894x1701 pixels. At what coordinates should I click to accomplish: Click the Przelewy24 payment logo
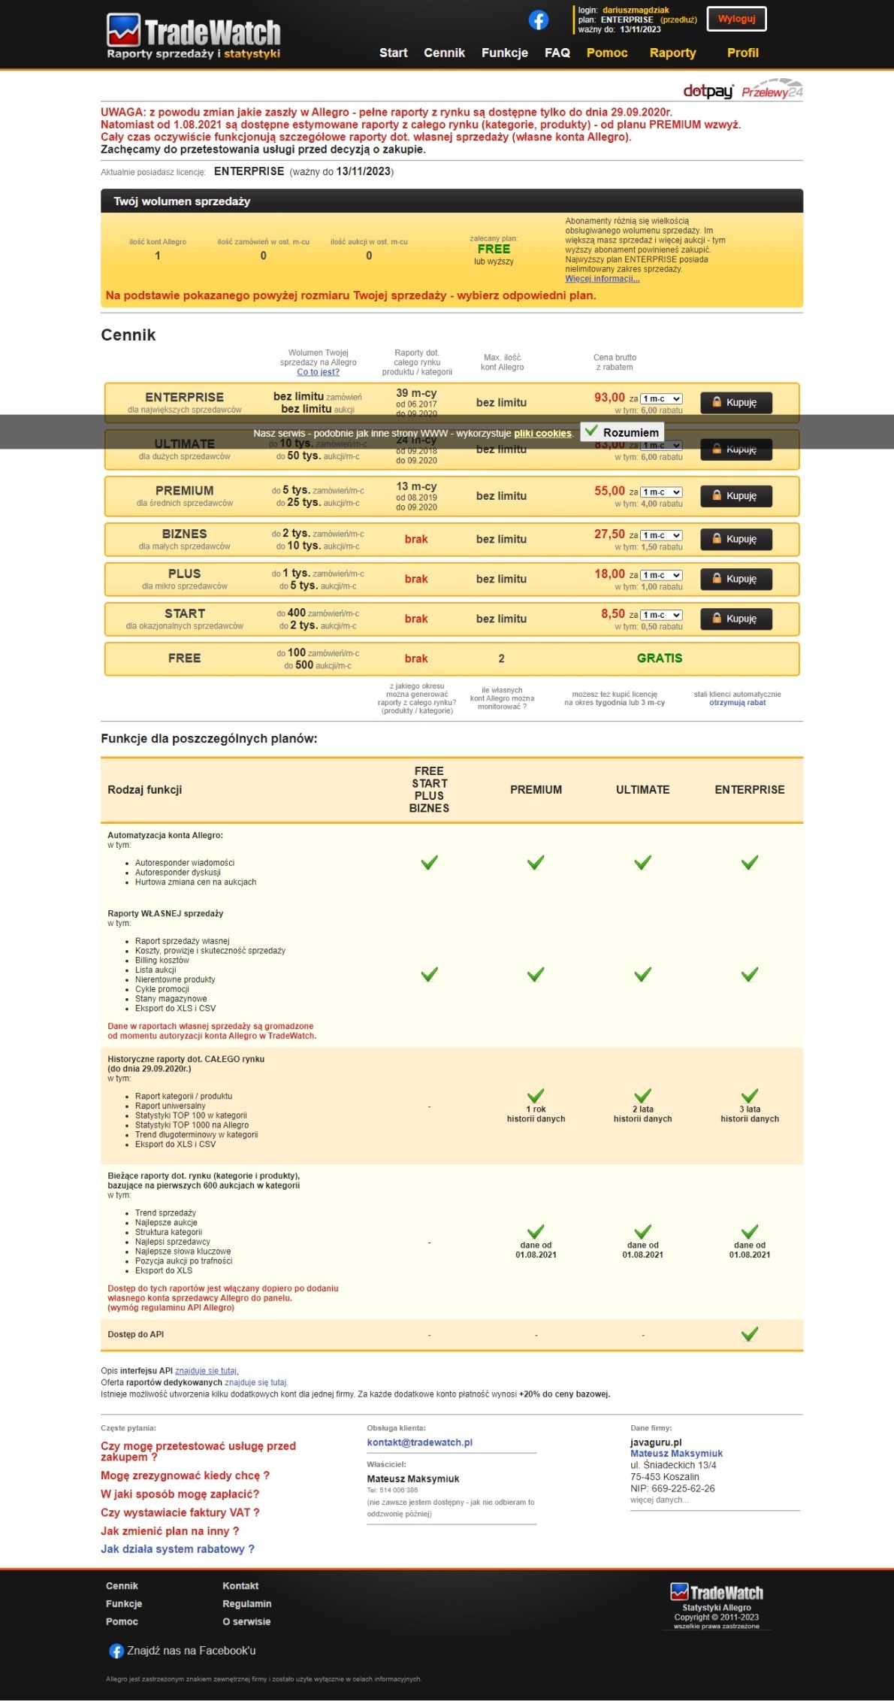tap(772, 89)
